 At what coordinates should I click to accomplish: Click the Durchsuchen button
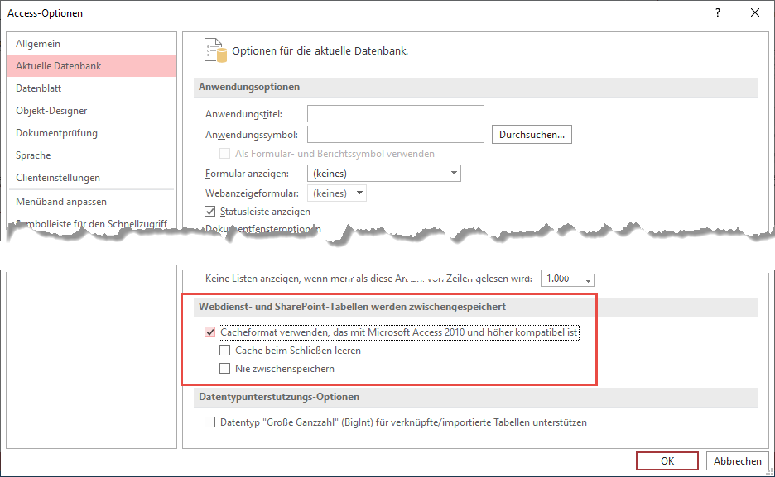pos(532,134)
